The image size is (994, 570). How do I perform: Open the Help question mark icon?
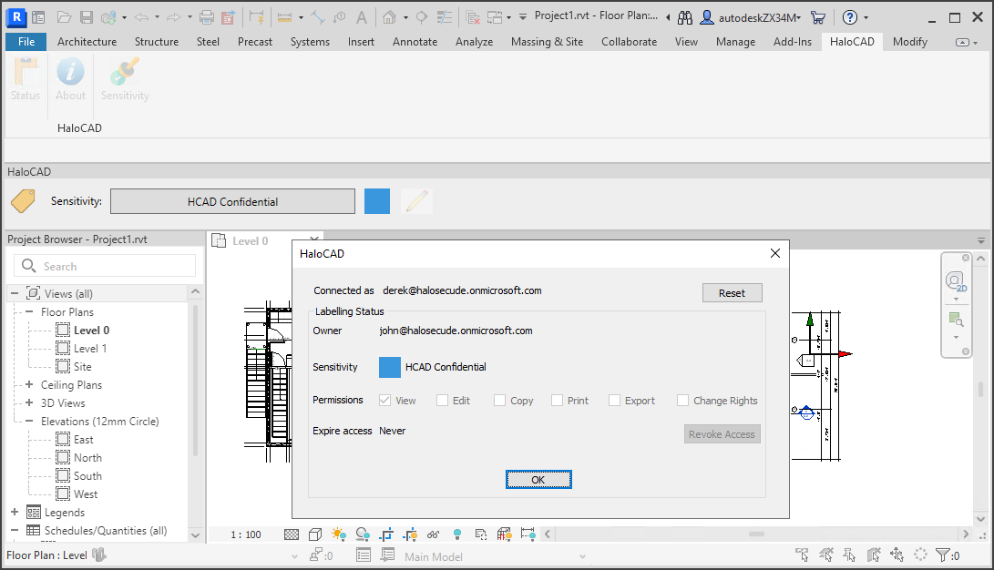click(849, 17)
